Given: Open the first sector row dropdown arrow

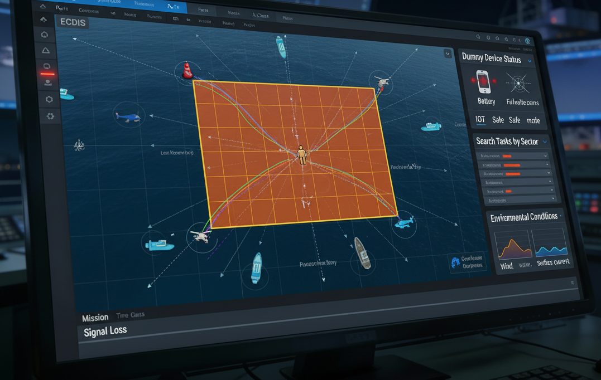Looking at the screenshot, I should pyautogui.click(x=545, y=157).
